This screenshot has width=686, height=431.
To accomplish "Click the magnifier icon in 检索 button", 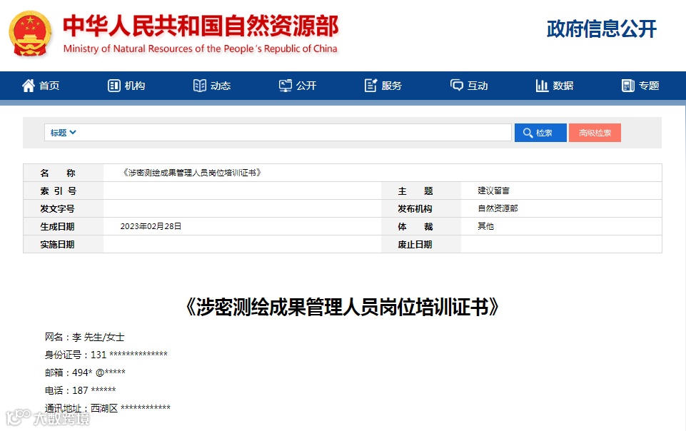I will coord(528,133).
